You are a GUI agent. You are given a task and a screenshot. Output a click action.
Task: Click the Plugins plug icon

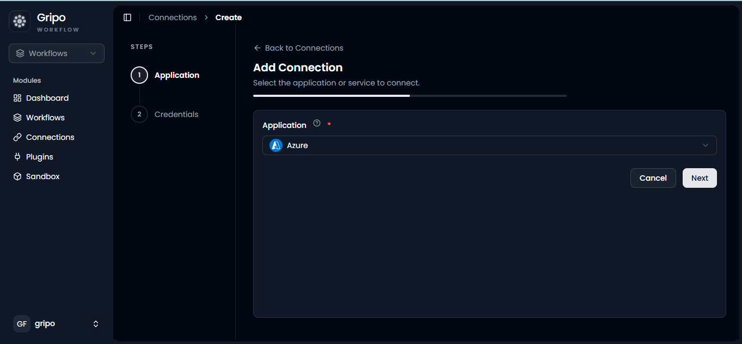[17, 157]
